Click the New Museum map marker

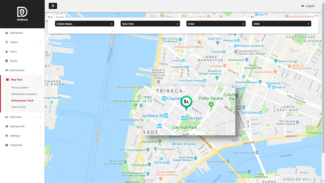click(247, 60)
